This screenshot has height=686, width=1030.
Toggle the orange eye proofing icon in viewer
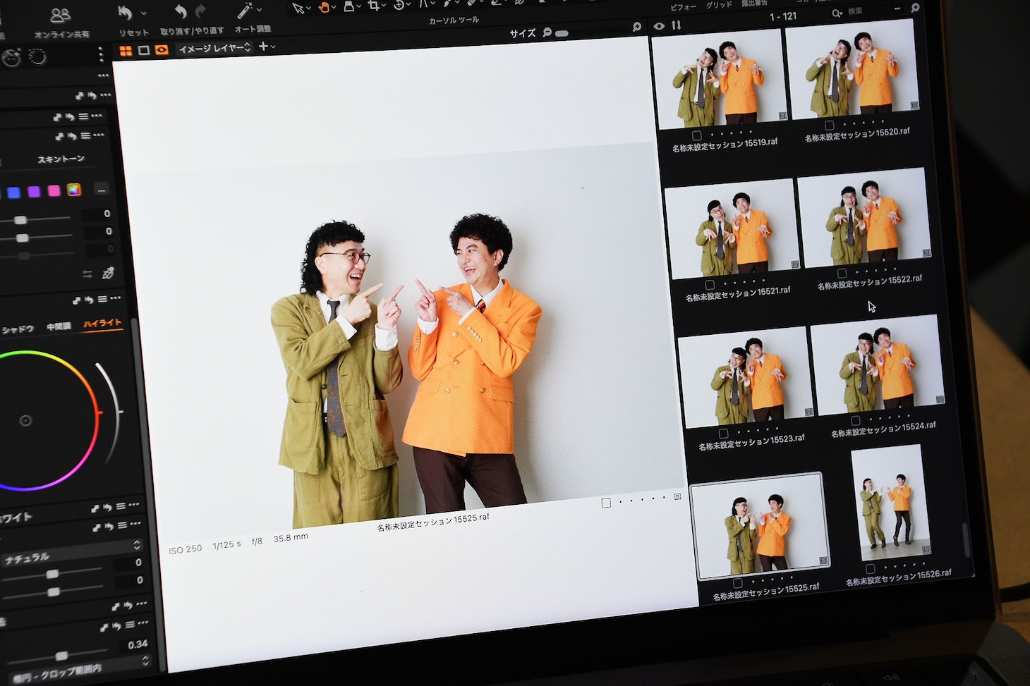click(162, 50)
